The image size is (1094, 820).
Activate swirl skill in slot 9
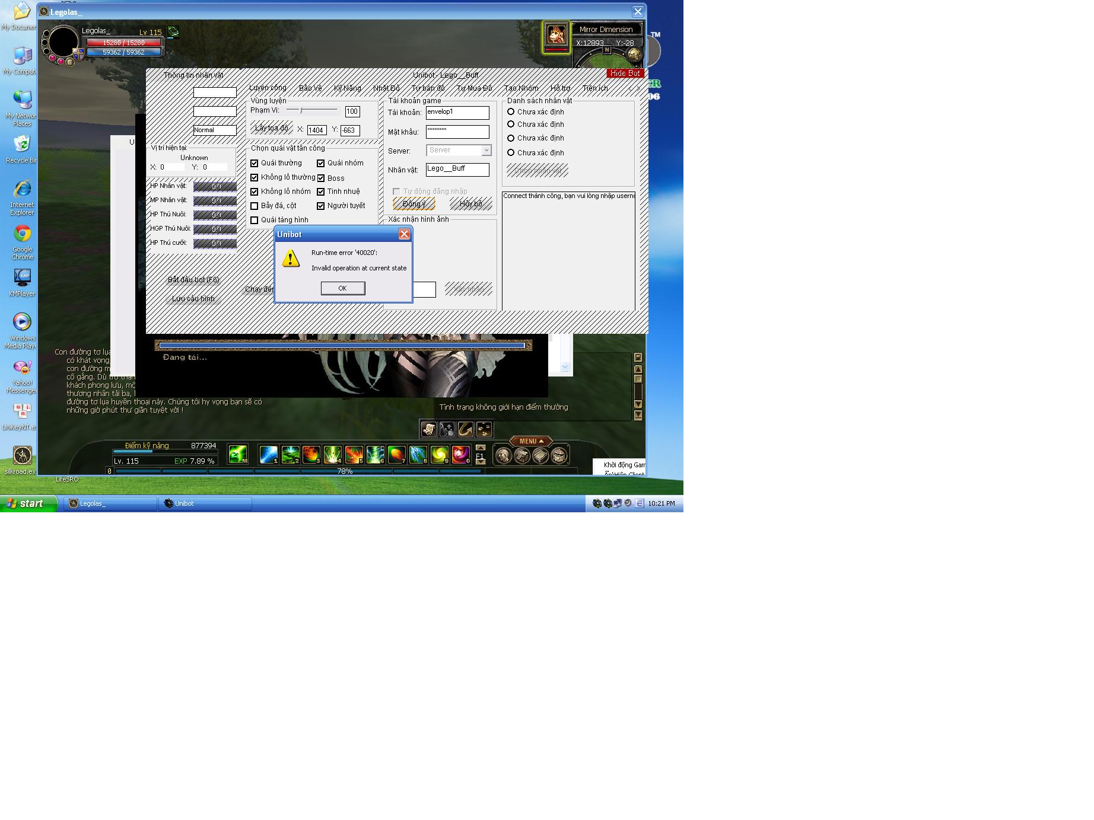[x=440, y=455]
